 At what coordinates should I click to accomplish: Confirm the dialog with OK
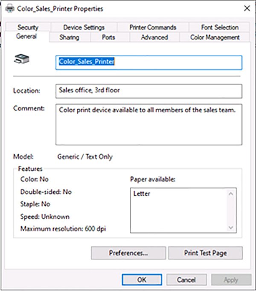[141, 280]
